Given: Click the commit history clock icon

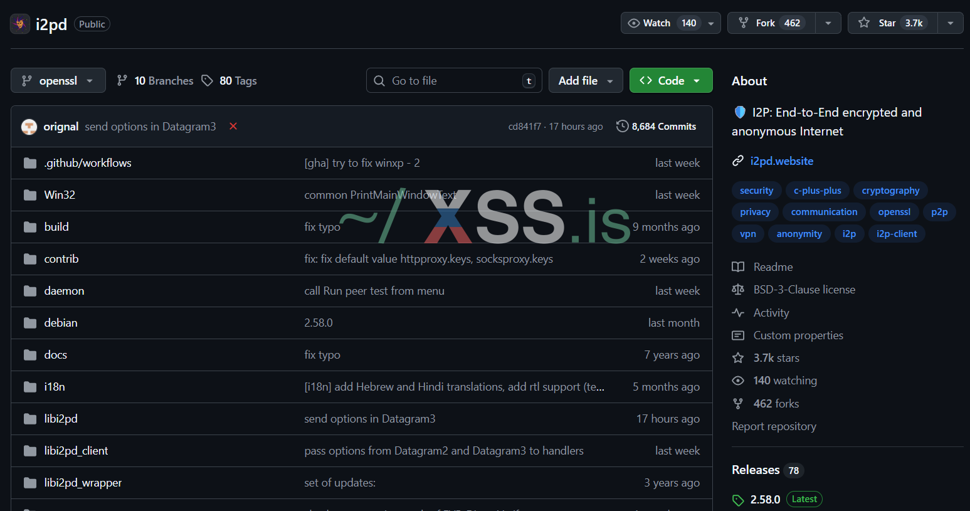Looking at the screenshot, I should pyautogui.click(x=622, y=126).
